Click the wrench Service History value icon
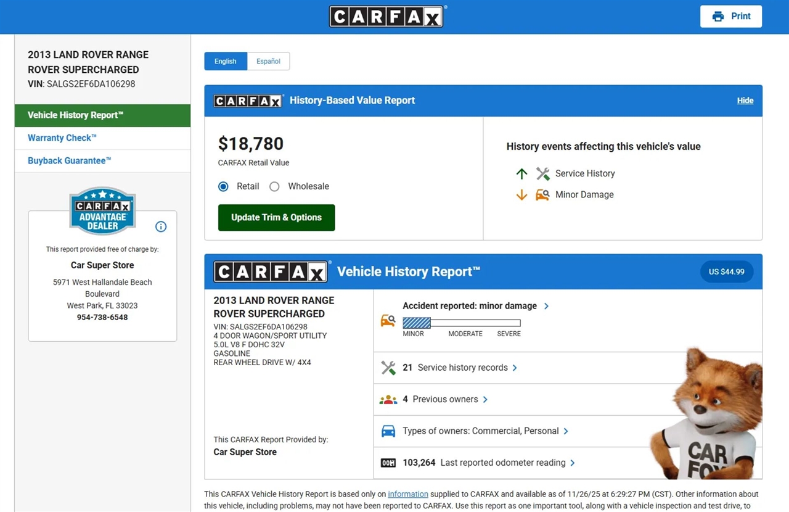The width and height of the screenshot is (789, 512). click(x=542, y=174)
